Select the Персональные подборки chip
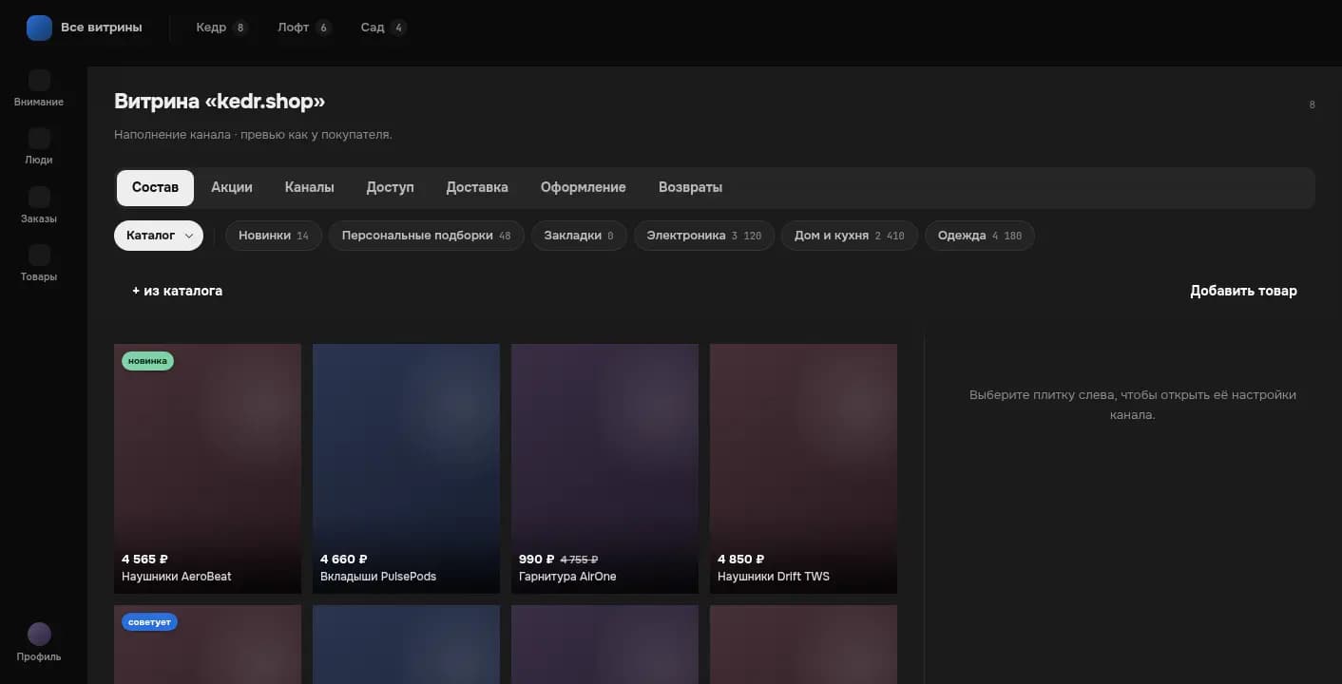This screenshot has width=1342, height=684. 427,236
